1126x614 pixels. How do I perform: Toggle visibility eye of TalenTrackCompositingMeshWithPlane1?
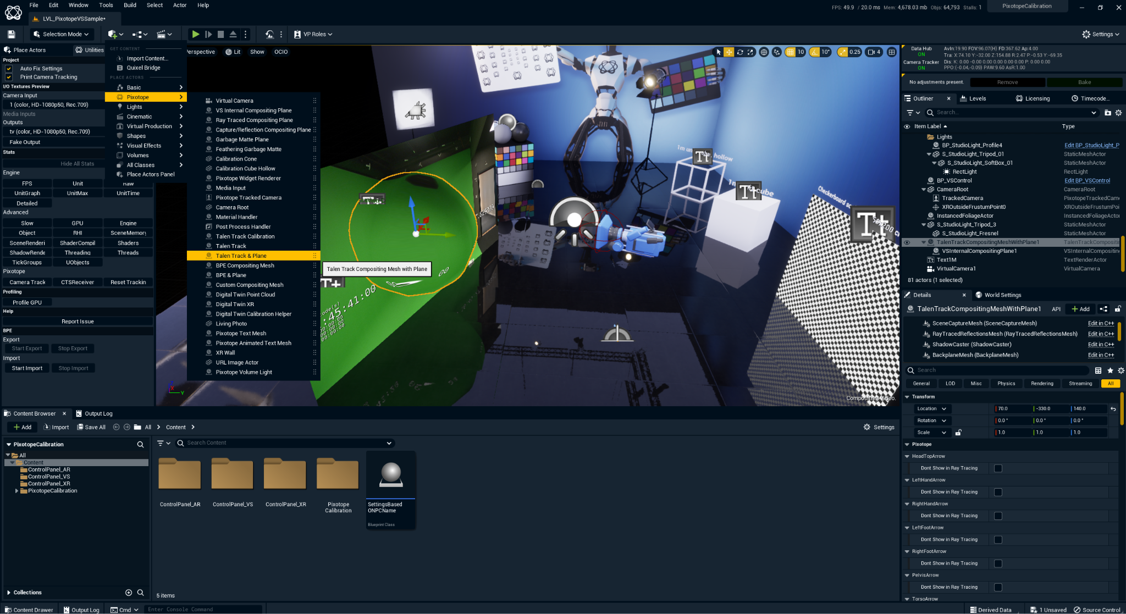[907, 242]
